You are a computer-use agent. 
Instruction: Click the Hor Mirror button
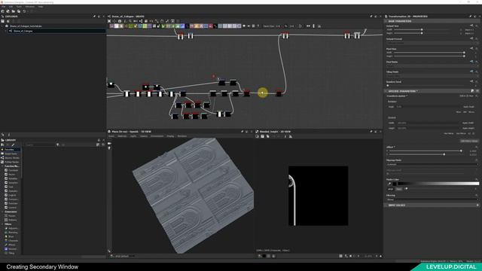click(449, 133)
